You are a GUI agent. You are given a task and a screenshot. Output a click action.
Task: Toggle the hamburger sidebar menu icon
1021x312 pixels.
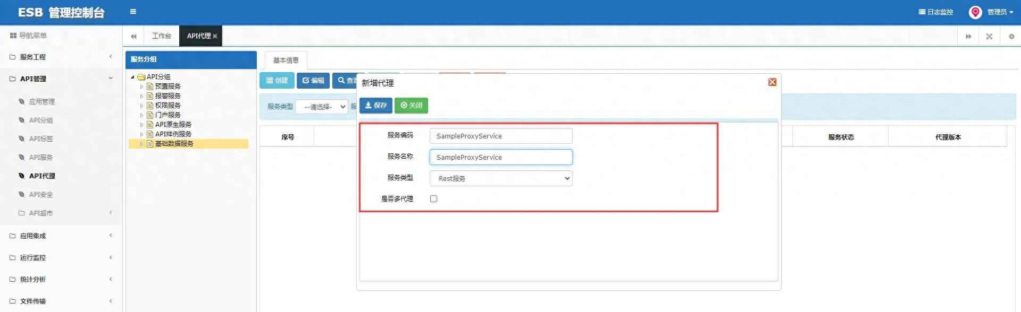[133, 12]
